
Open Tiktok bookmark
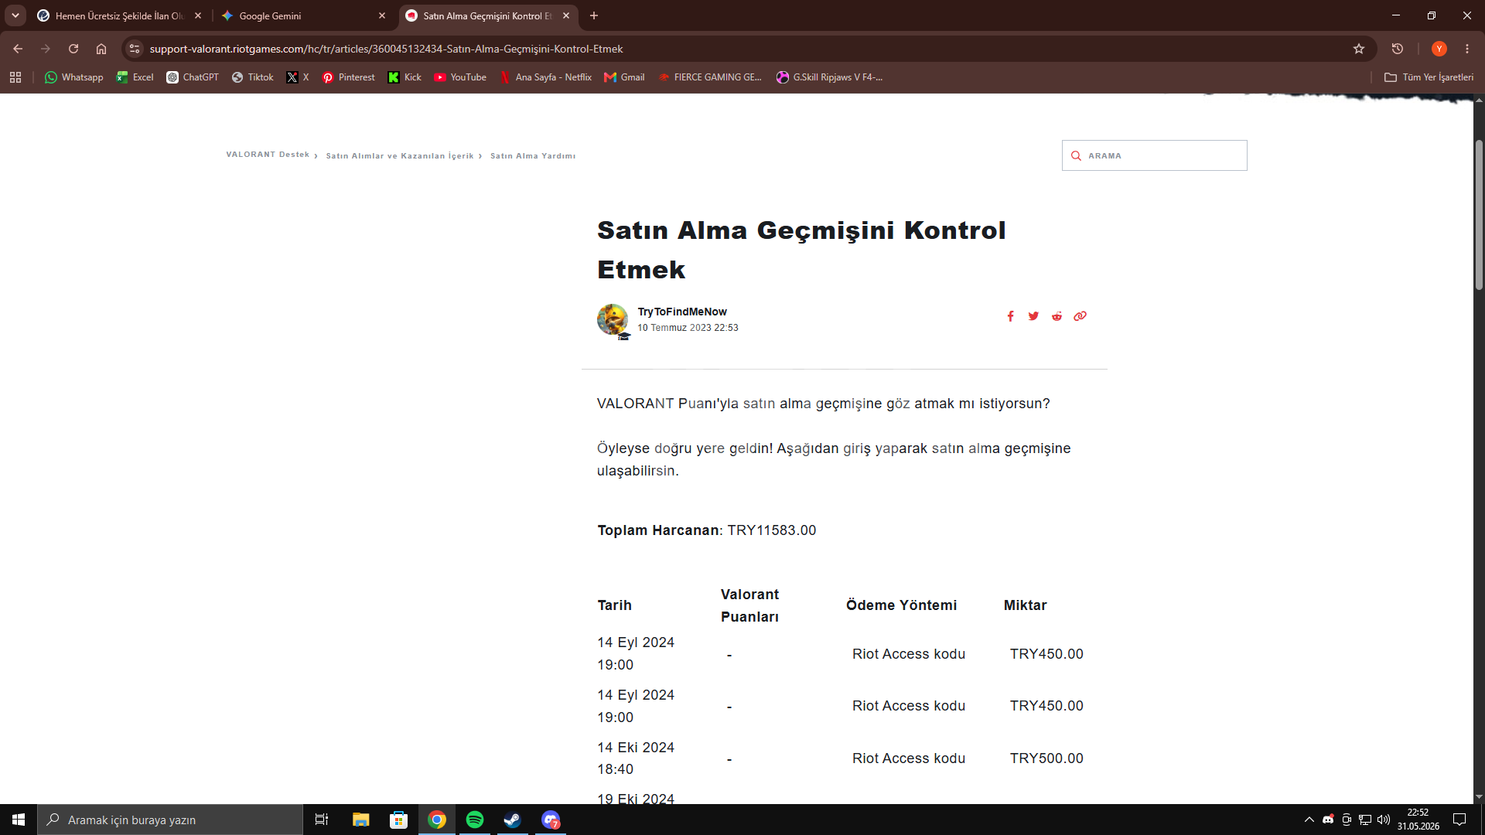[x=253, y=77]
